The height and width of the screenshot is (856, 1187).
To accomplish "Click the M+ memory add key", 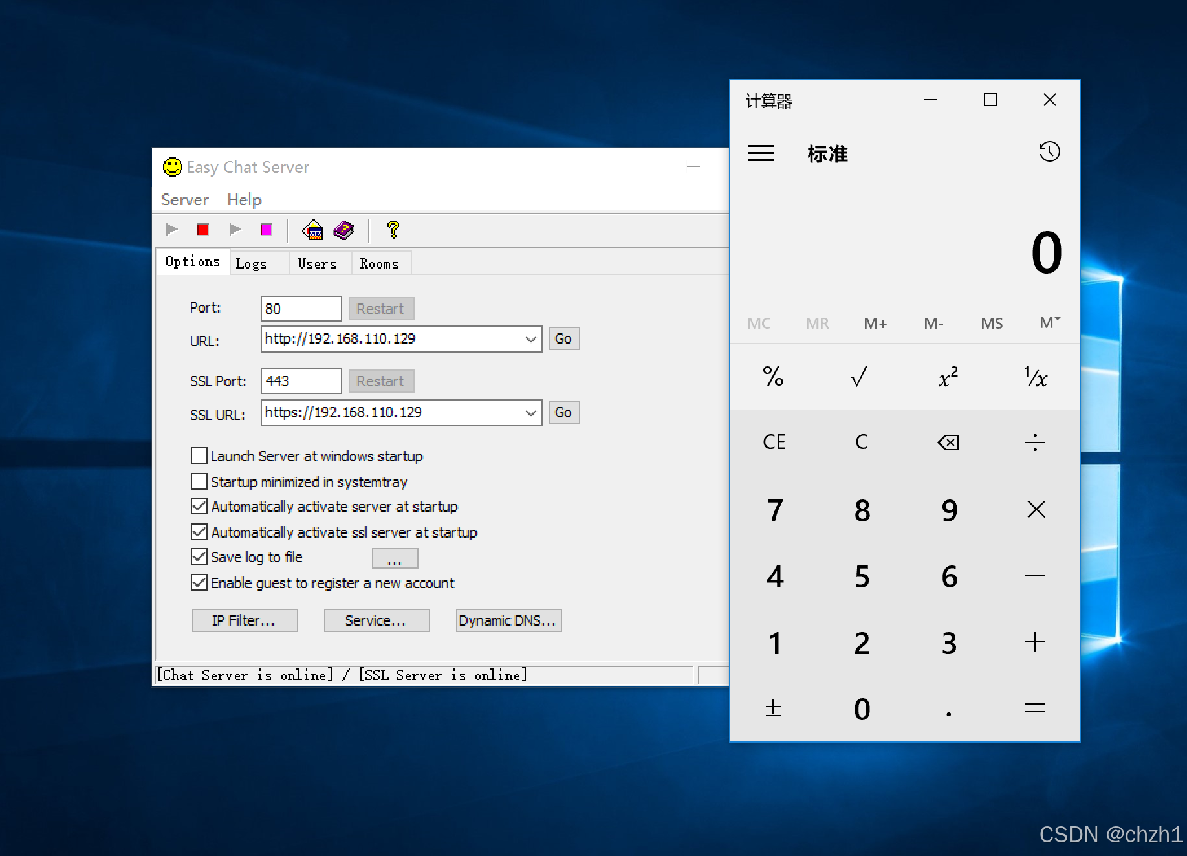I will [875, 323].
